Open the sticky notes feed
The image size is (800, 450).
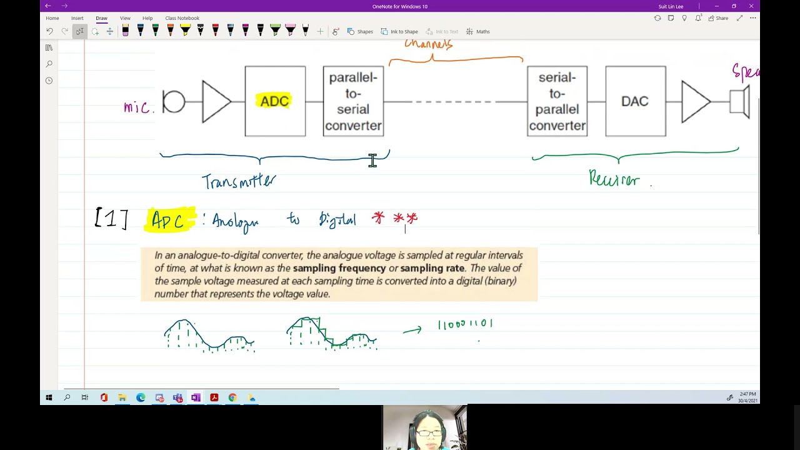(x=671, y=18)
